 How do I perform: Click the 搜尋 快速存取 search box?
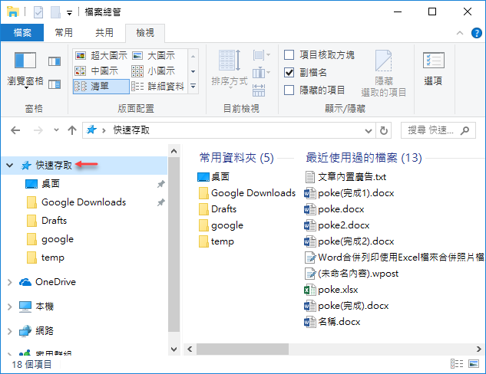tap(438, 130)
